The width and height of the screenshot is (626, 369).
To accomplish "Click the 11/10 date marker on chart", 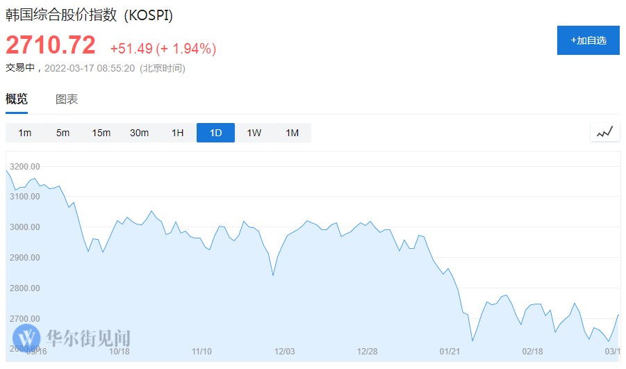I will tap(201, 352).
